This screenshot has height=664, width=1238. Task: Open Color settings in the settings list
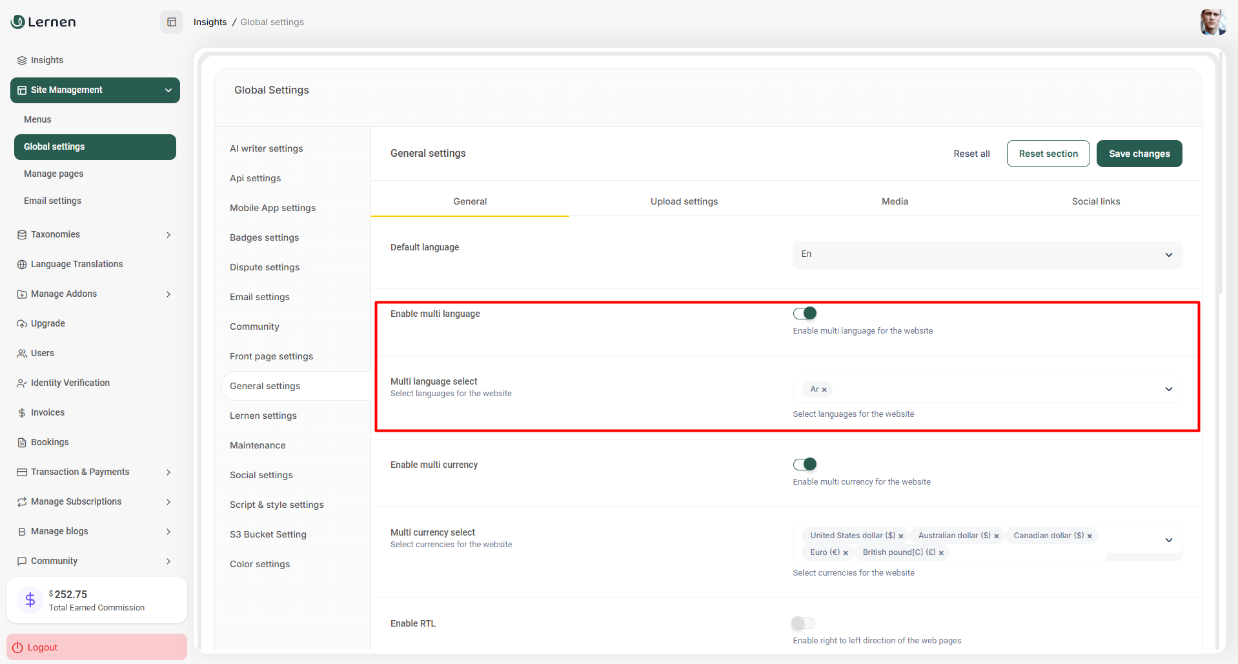(x=259, y=564)
